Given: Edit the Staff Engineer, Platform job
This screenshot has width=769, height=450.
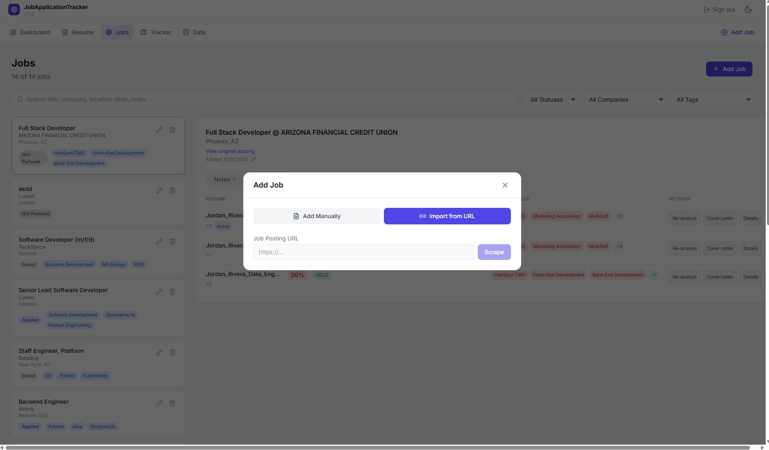Looking at the screenshot, I should tap(159, 352).
